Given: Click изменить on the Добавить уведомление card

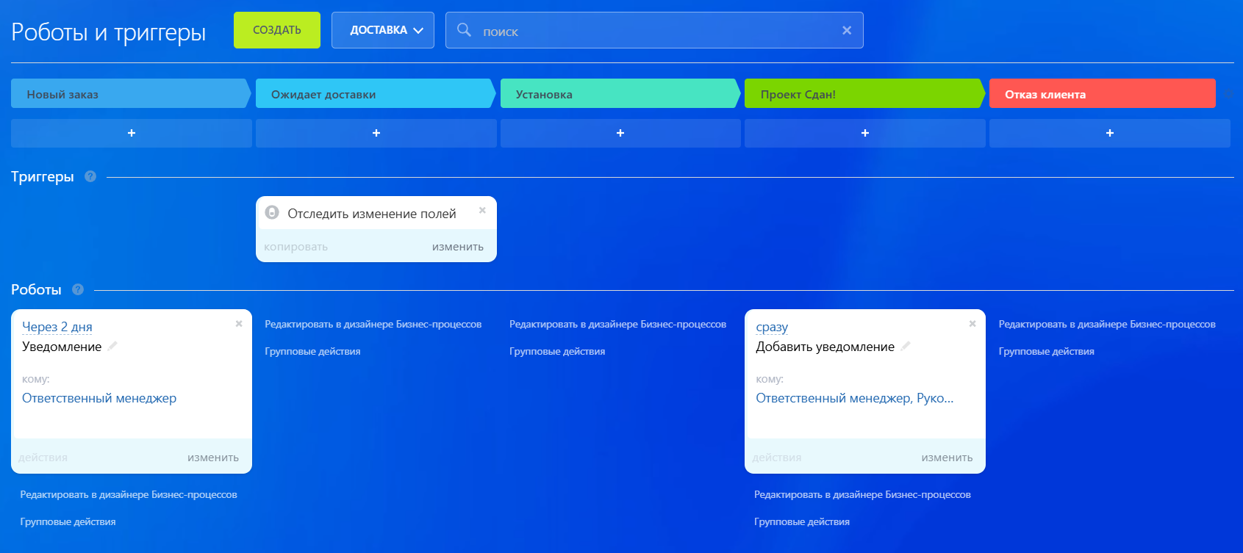Looking at the screenshot, I should point(947,458).
